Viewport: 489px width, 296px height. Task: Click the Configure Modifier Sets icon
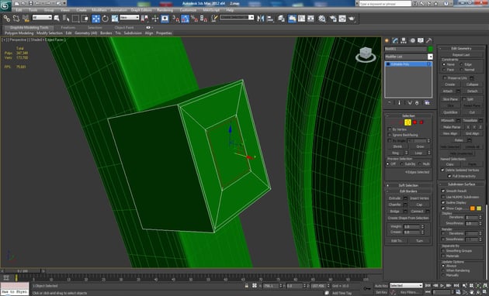(x=427, y=103)
